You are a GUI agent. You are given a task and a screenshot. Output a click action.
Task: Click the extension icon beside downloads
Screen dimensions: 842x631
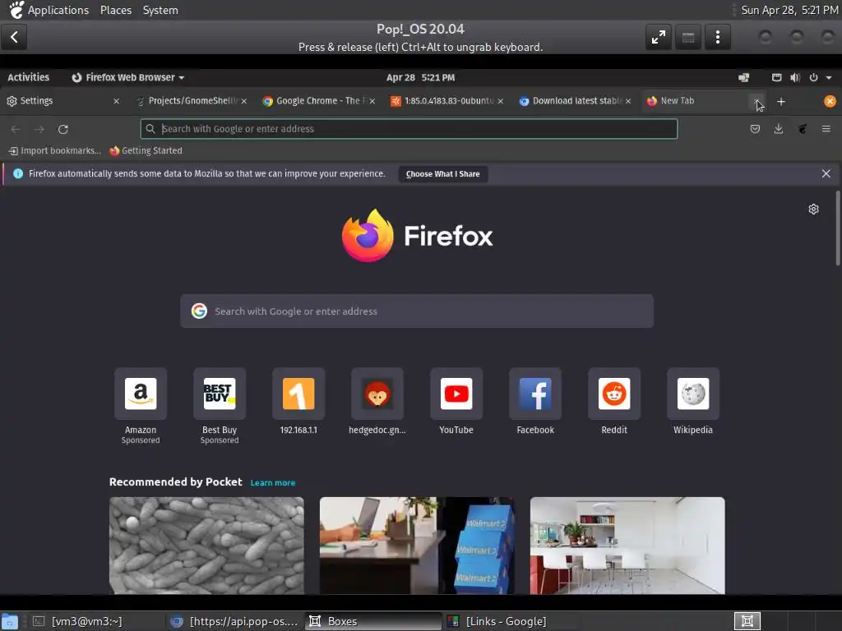(803, 129)
